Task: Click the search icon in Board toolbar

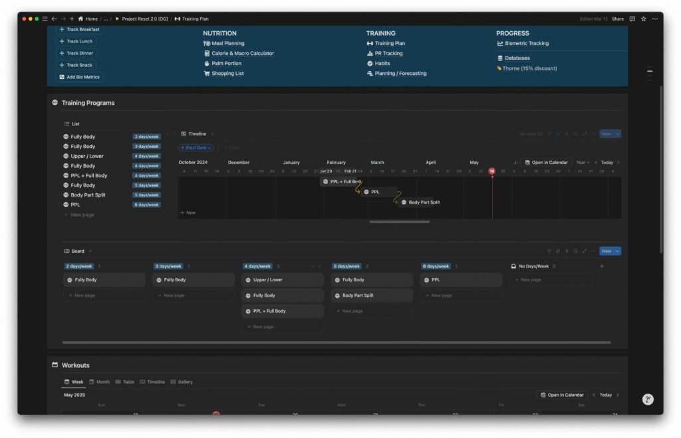Action: point(575,251)
